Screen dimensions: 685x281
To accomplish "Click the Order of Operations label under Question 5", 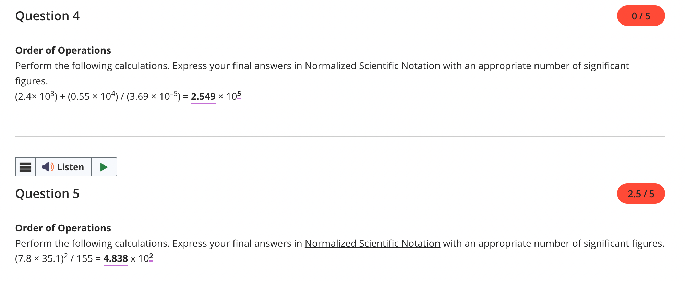I will click(63, 228).
